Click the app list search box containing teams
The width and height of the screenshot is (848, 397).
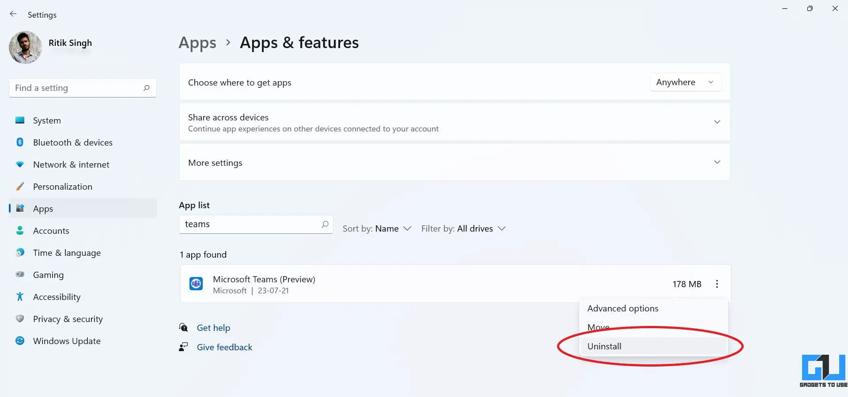256,224
